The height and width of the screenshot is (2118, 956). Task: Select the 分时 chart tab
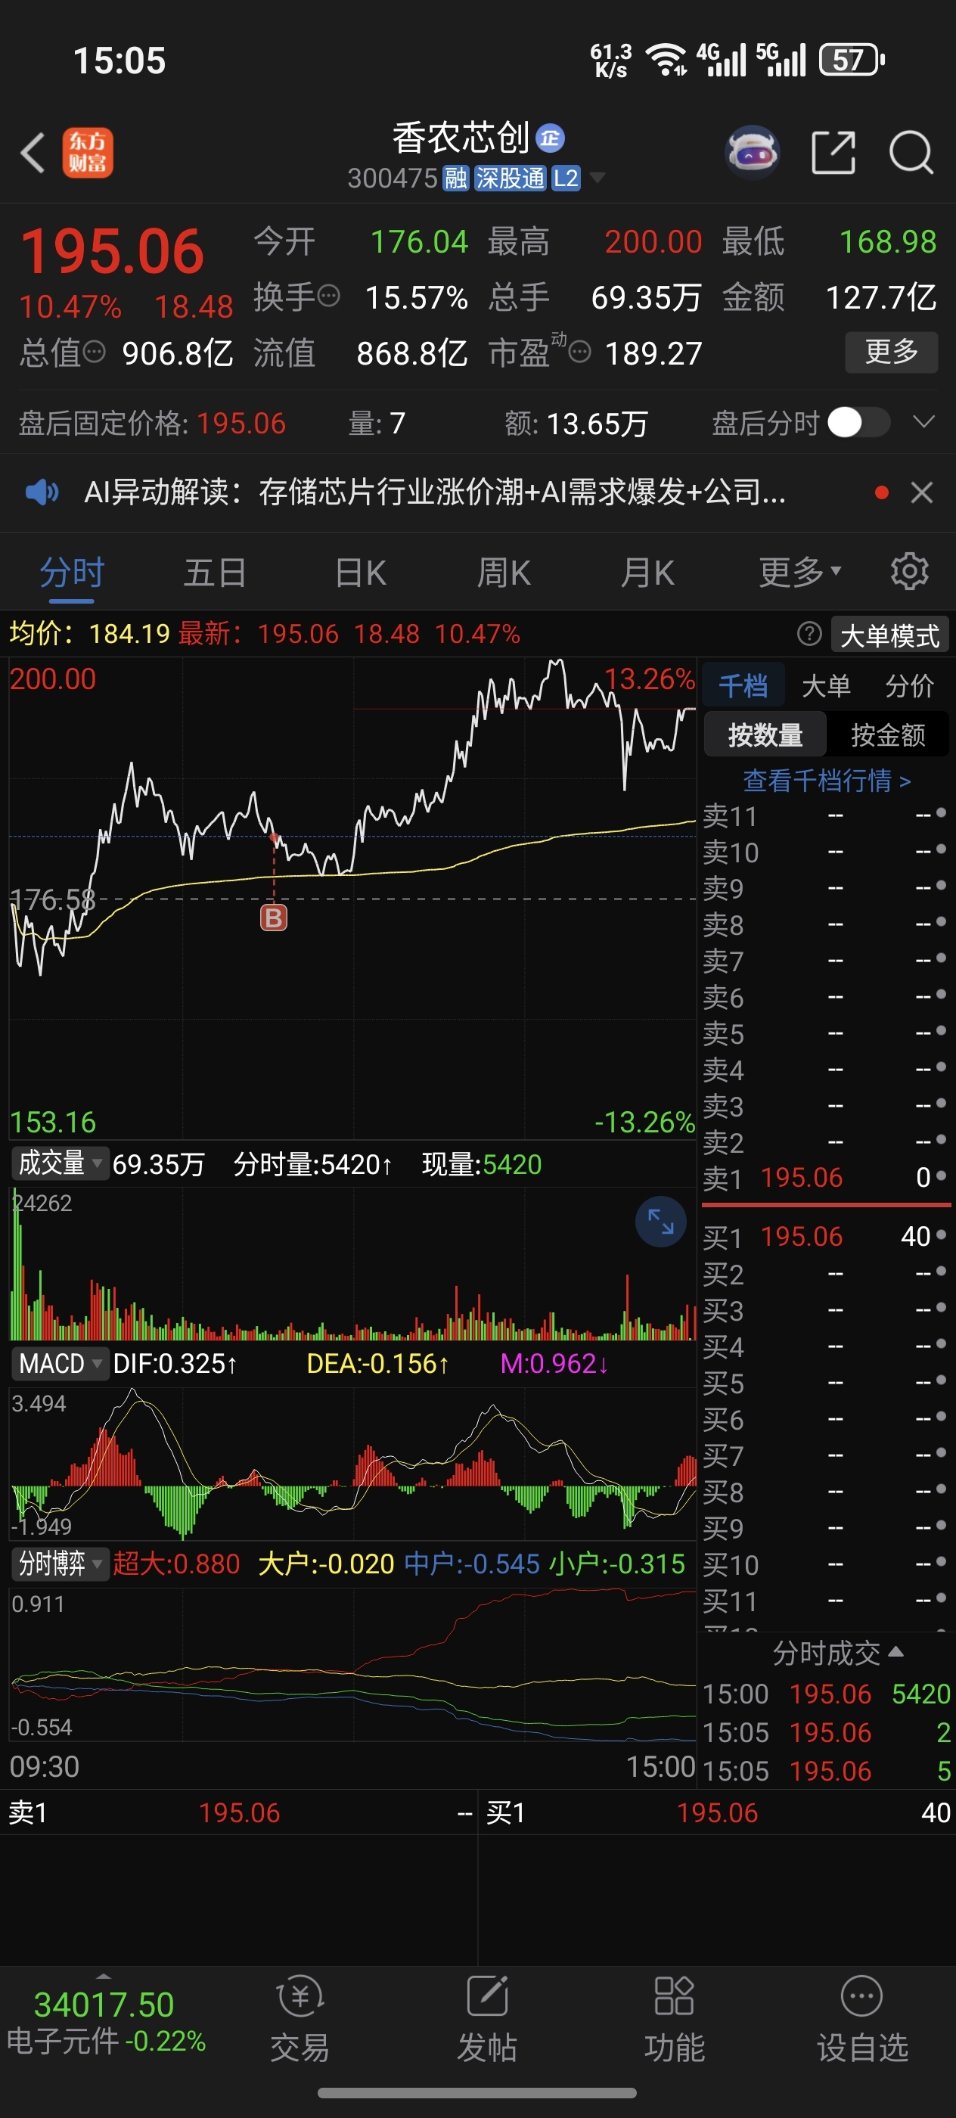tap(72, 573)
